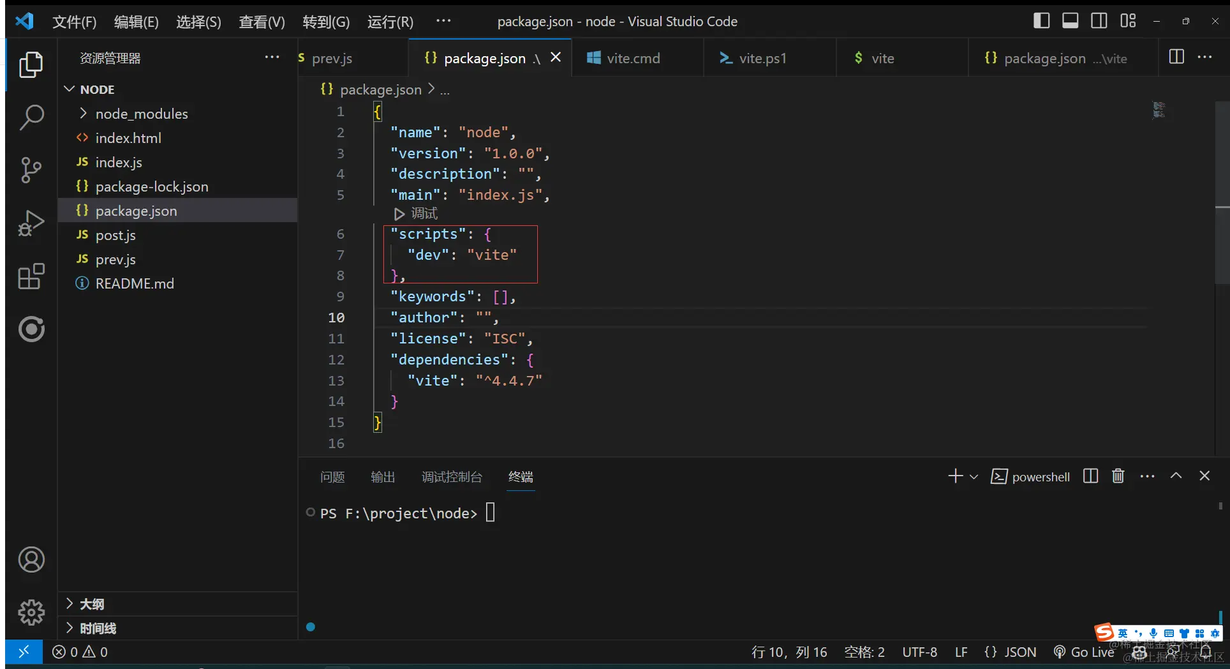Open the Selection menu
The height and width of the screenshot is (669, 1230).
click(x=198, y=22)
